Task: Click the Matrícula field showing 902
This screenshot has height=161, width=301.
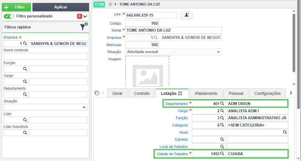Action: (x=142, y=45)
